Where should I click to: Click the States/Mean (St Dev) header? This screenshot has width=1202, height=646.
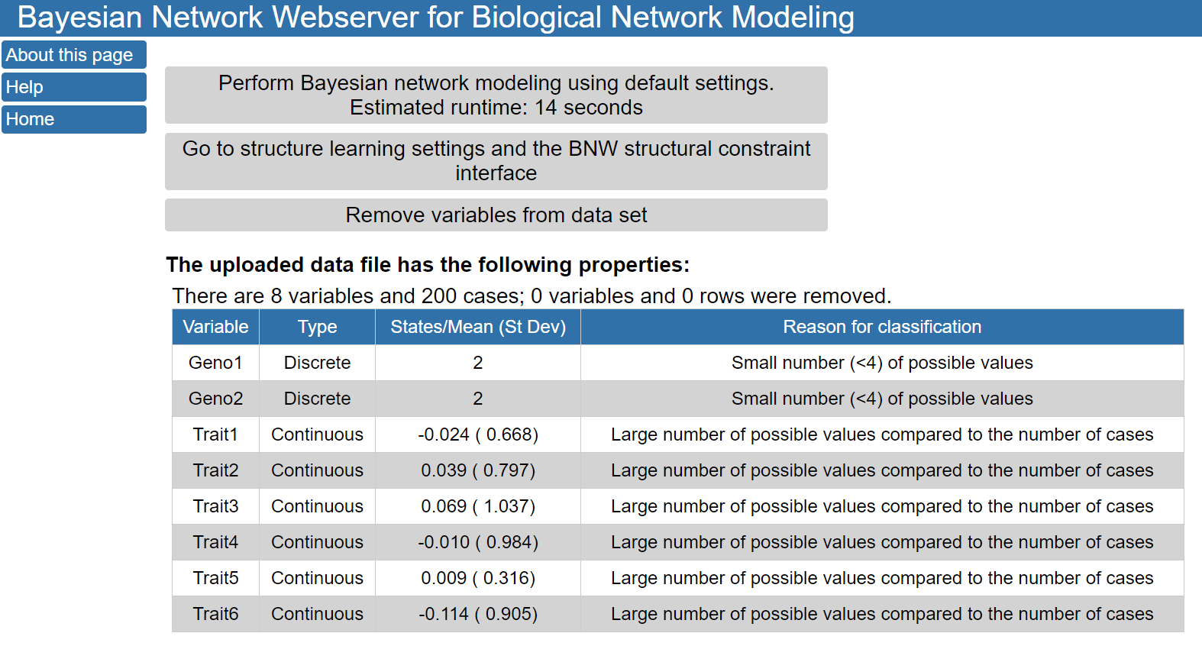pyautogui.click(x=477, y=327)
